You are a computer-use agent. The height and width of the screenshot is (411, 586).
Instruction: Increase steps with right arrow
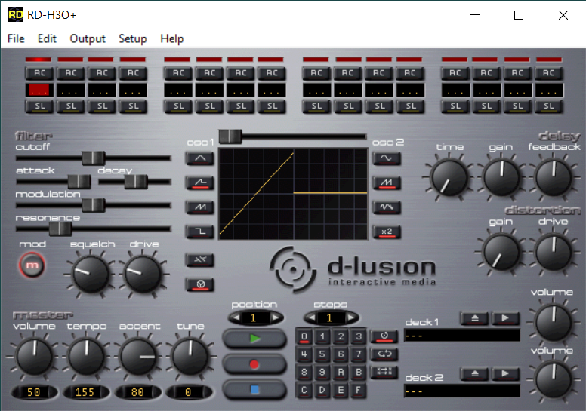tap(351, 317)
